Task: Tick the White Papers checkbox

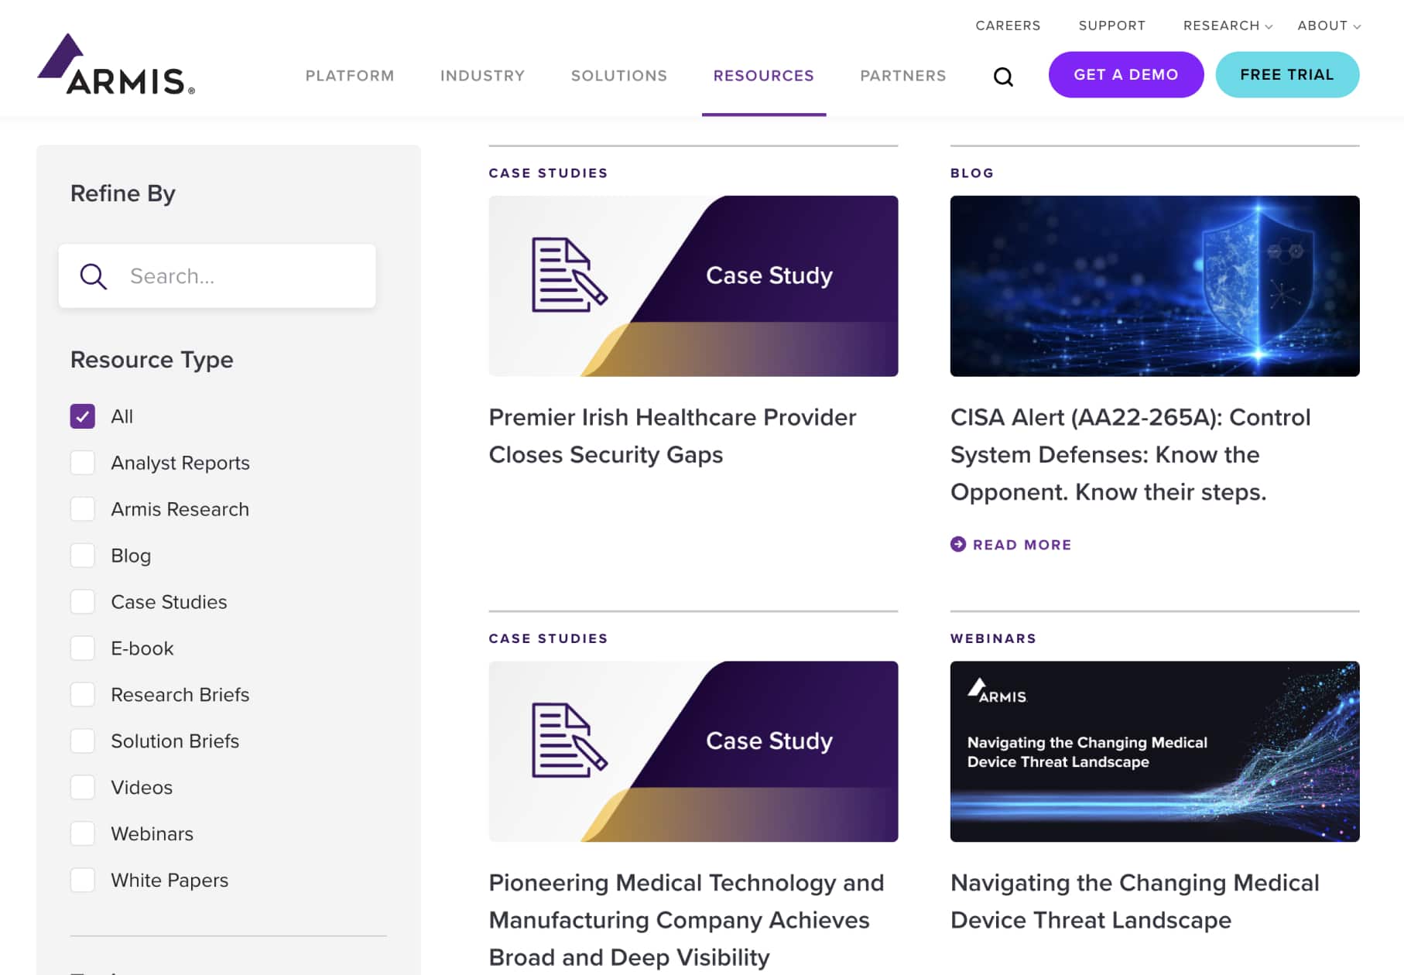Action: [x=83, y=880]
